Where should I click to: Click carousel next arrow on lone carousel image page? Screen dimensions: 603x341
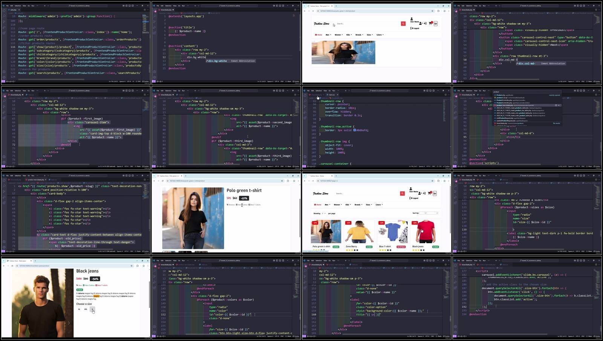click(370, 52)
